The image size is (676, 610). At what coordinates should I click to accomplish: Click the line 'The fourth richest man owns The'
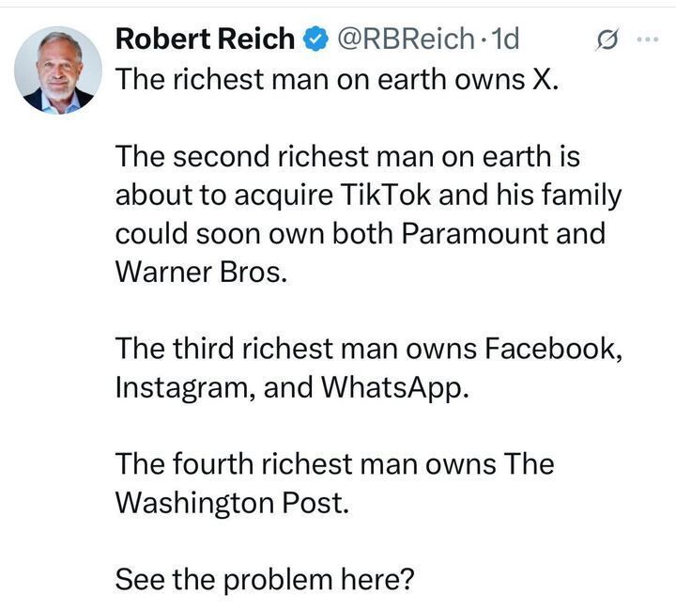(x=333, y=464)
